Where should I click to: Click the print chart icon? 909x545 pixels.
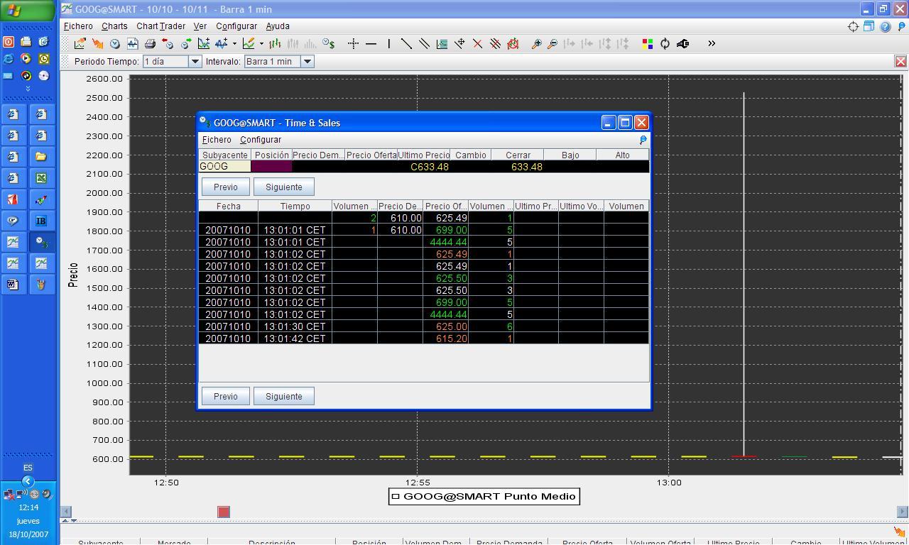point(150,44)
